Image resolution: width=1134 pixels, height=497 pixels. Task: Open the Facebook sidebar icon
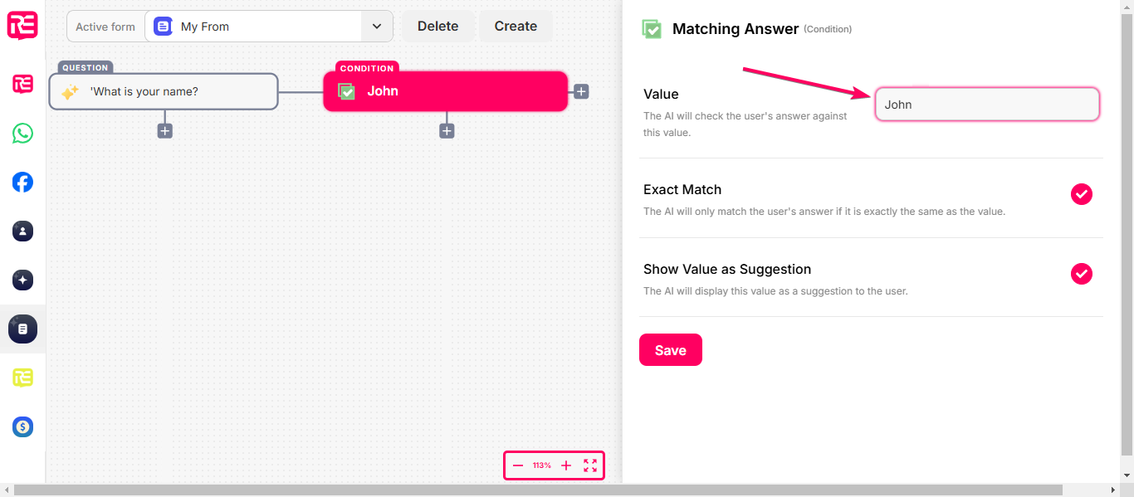pyautogui.click(x=22, y=182)
